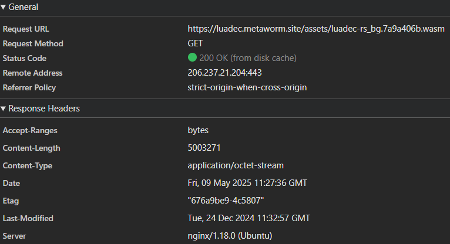The height and width of the screenshot is (244, 450).
Task: Click the strict-origin-when-cross-origin policy value
Action: pyautogui.click(x=247, y=87)
